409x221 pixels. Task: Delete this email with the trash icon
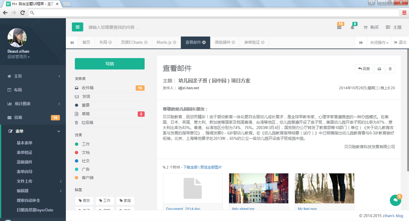(390, 69)
